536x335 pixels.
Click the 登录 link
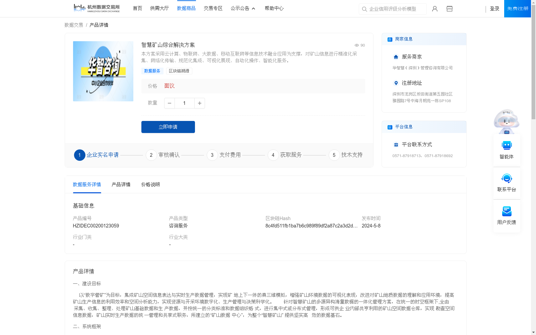494,9
